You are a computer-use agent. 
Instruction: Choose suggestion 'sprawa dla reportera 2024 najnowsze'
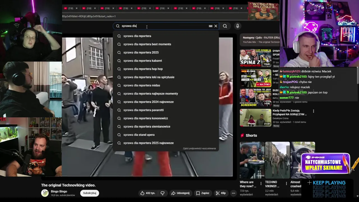(166, 102)
